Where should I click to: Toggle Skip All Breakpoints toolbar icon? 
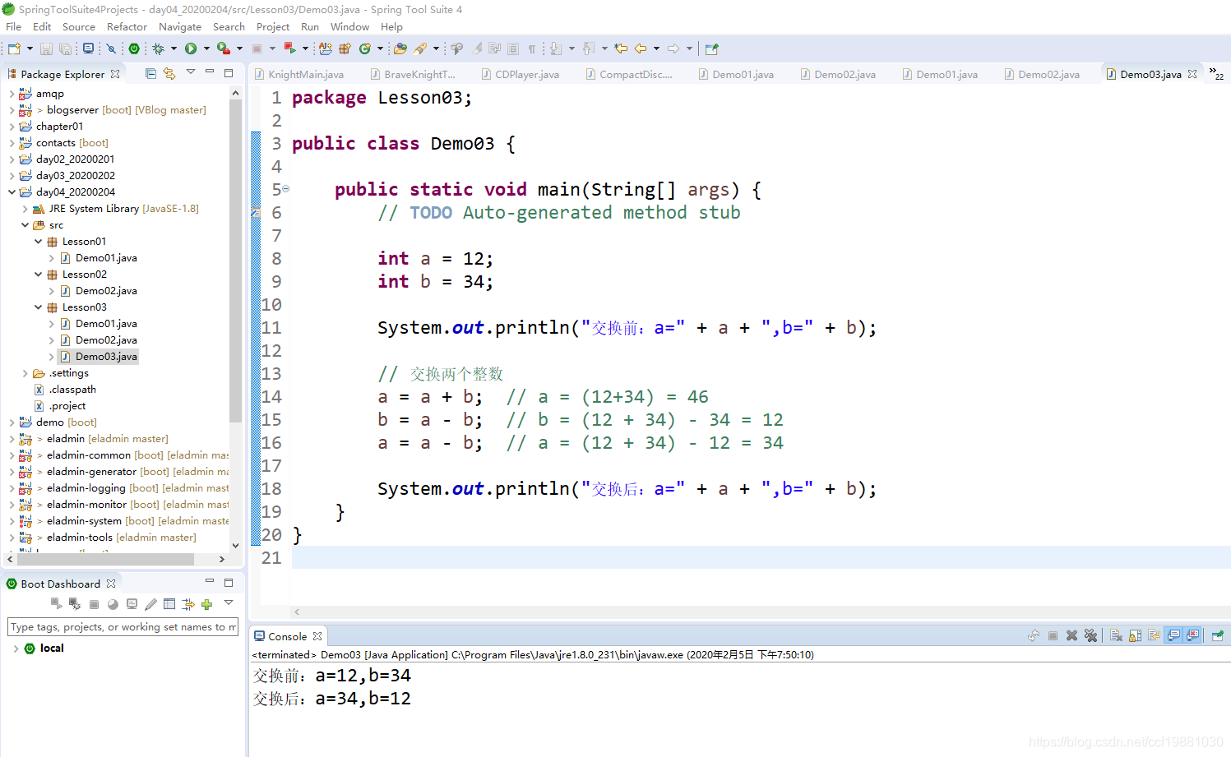point(111,48)
